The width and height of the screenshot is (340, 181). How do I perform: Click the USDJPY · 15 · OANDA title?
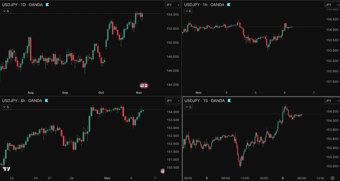(205, 101)
